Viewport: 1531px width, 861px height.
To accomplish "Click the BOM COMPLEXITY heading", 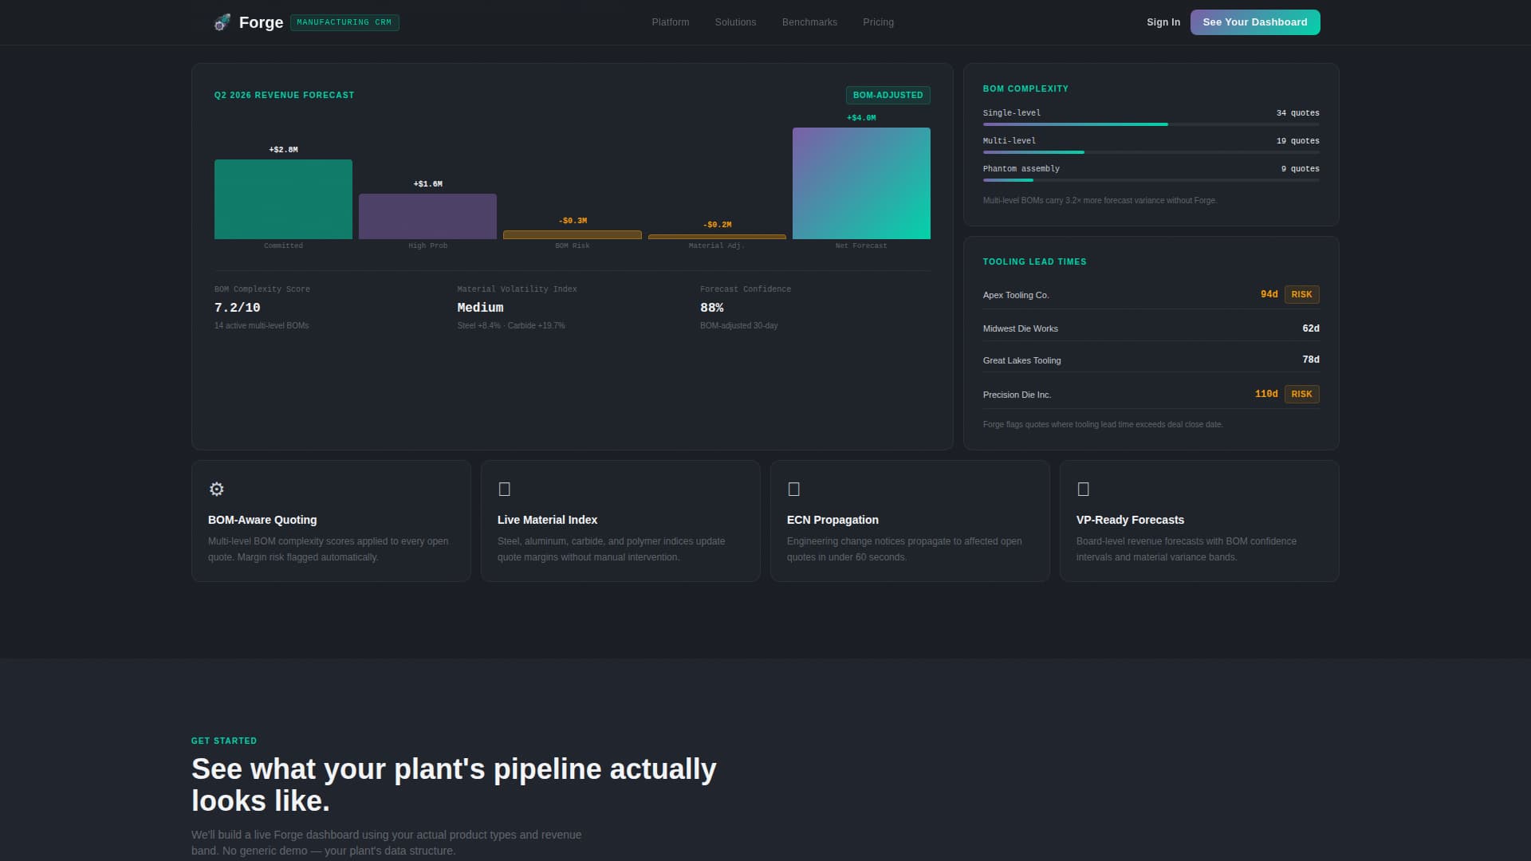I will click(x=1025, y=88).
